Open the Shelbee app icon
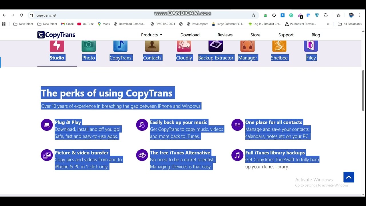This screenshot has height=206, width=366. point(279,46)
